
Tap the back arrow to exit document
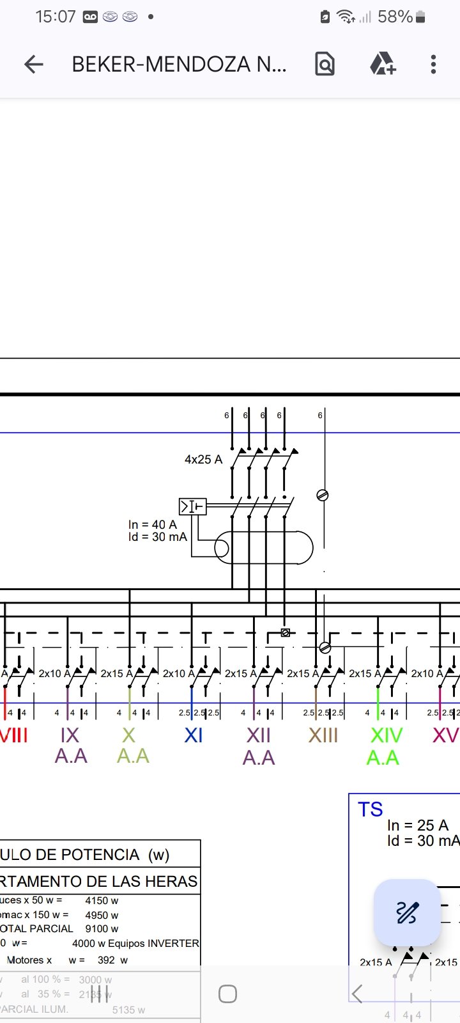[x=33, y=64]
